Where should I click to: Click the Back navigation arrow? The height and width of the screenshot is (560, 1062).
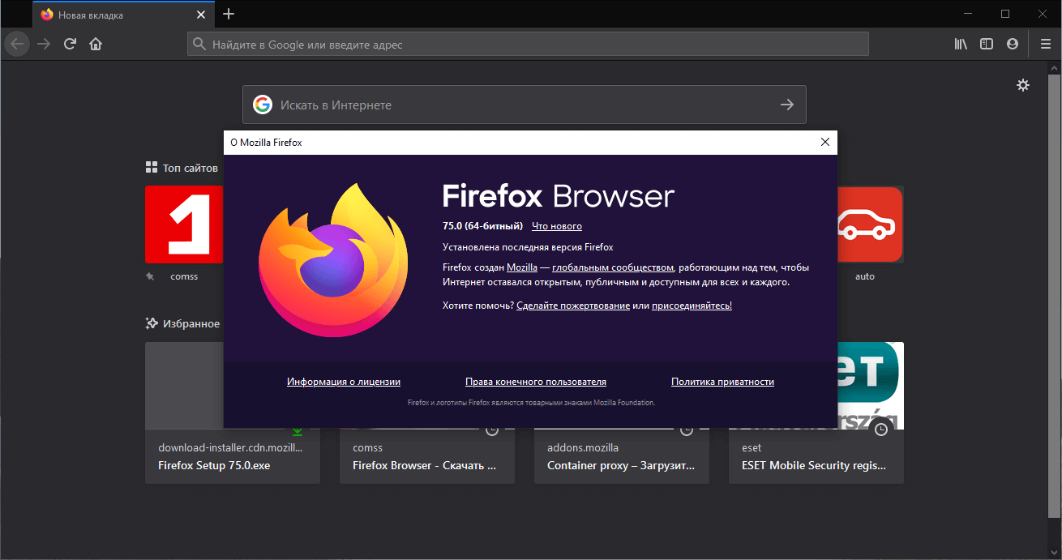point(16,43)
